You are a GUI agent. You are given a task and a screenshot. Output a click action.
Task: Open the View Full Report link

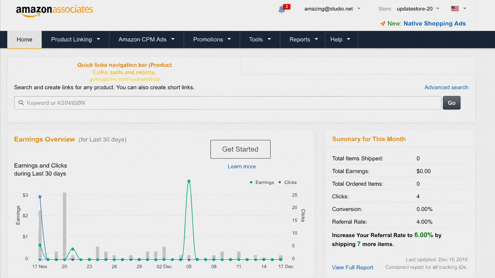tap(353, 267)
